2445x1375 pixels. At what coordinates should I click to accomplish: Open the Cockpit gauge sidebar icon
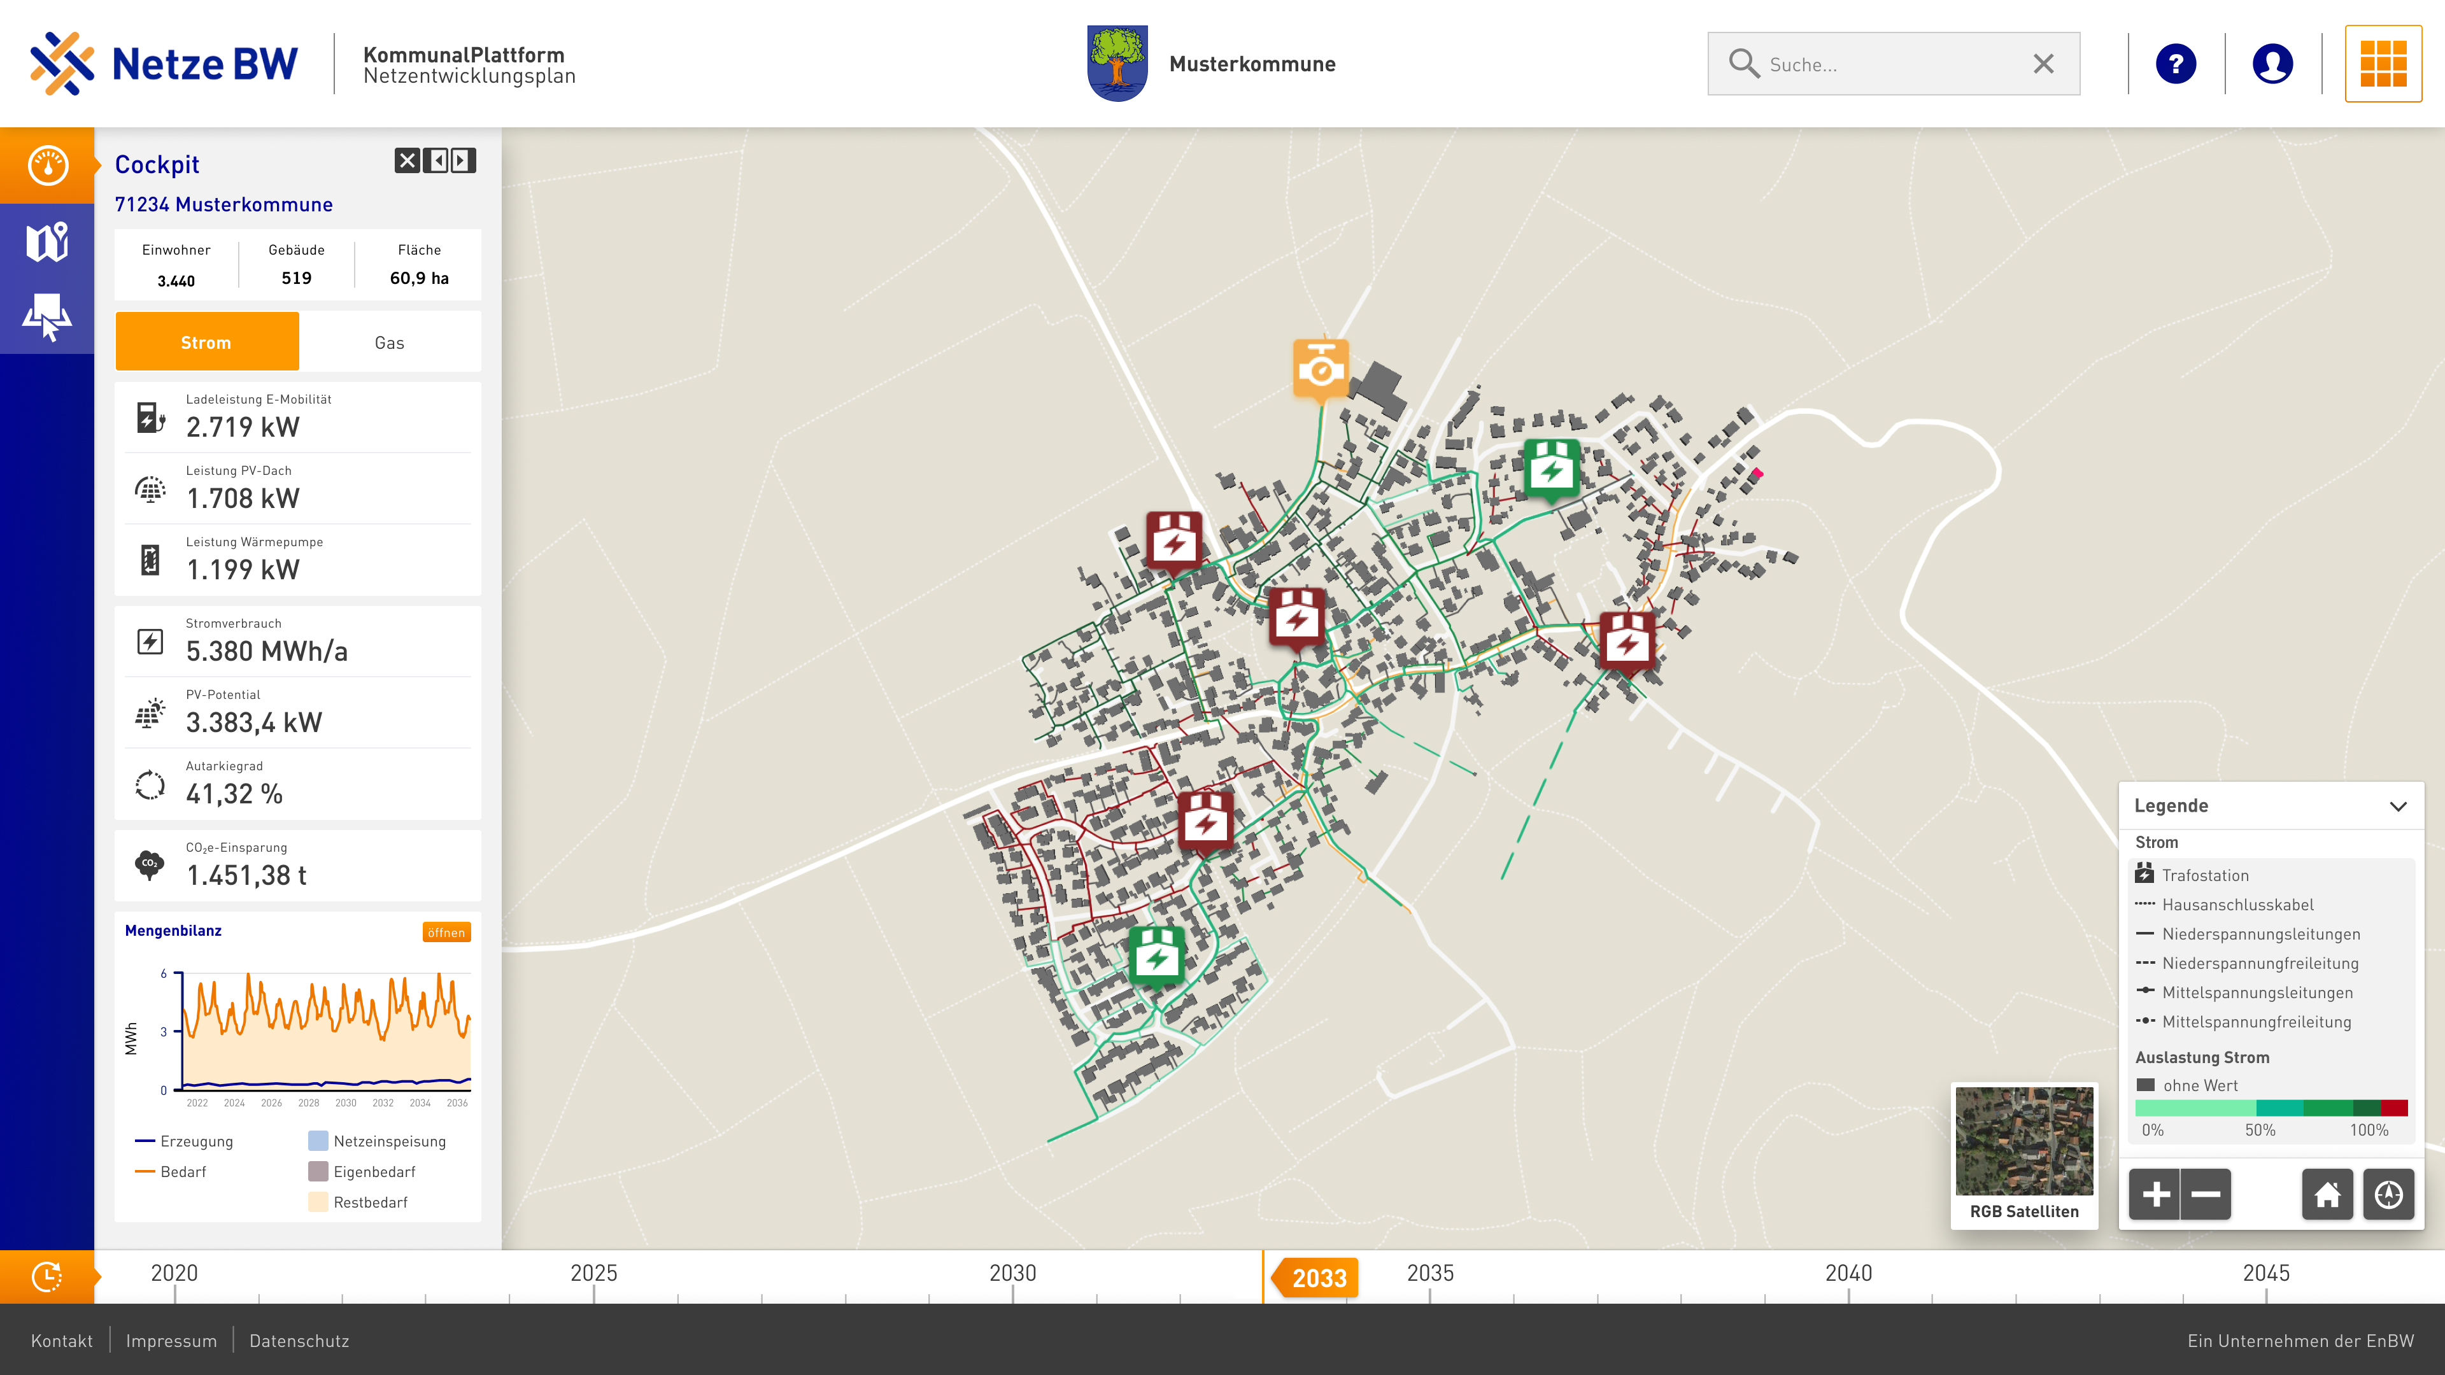click(48, 165)
